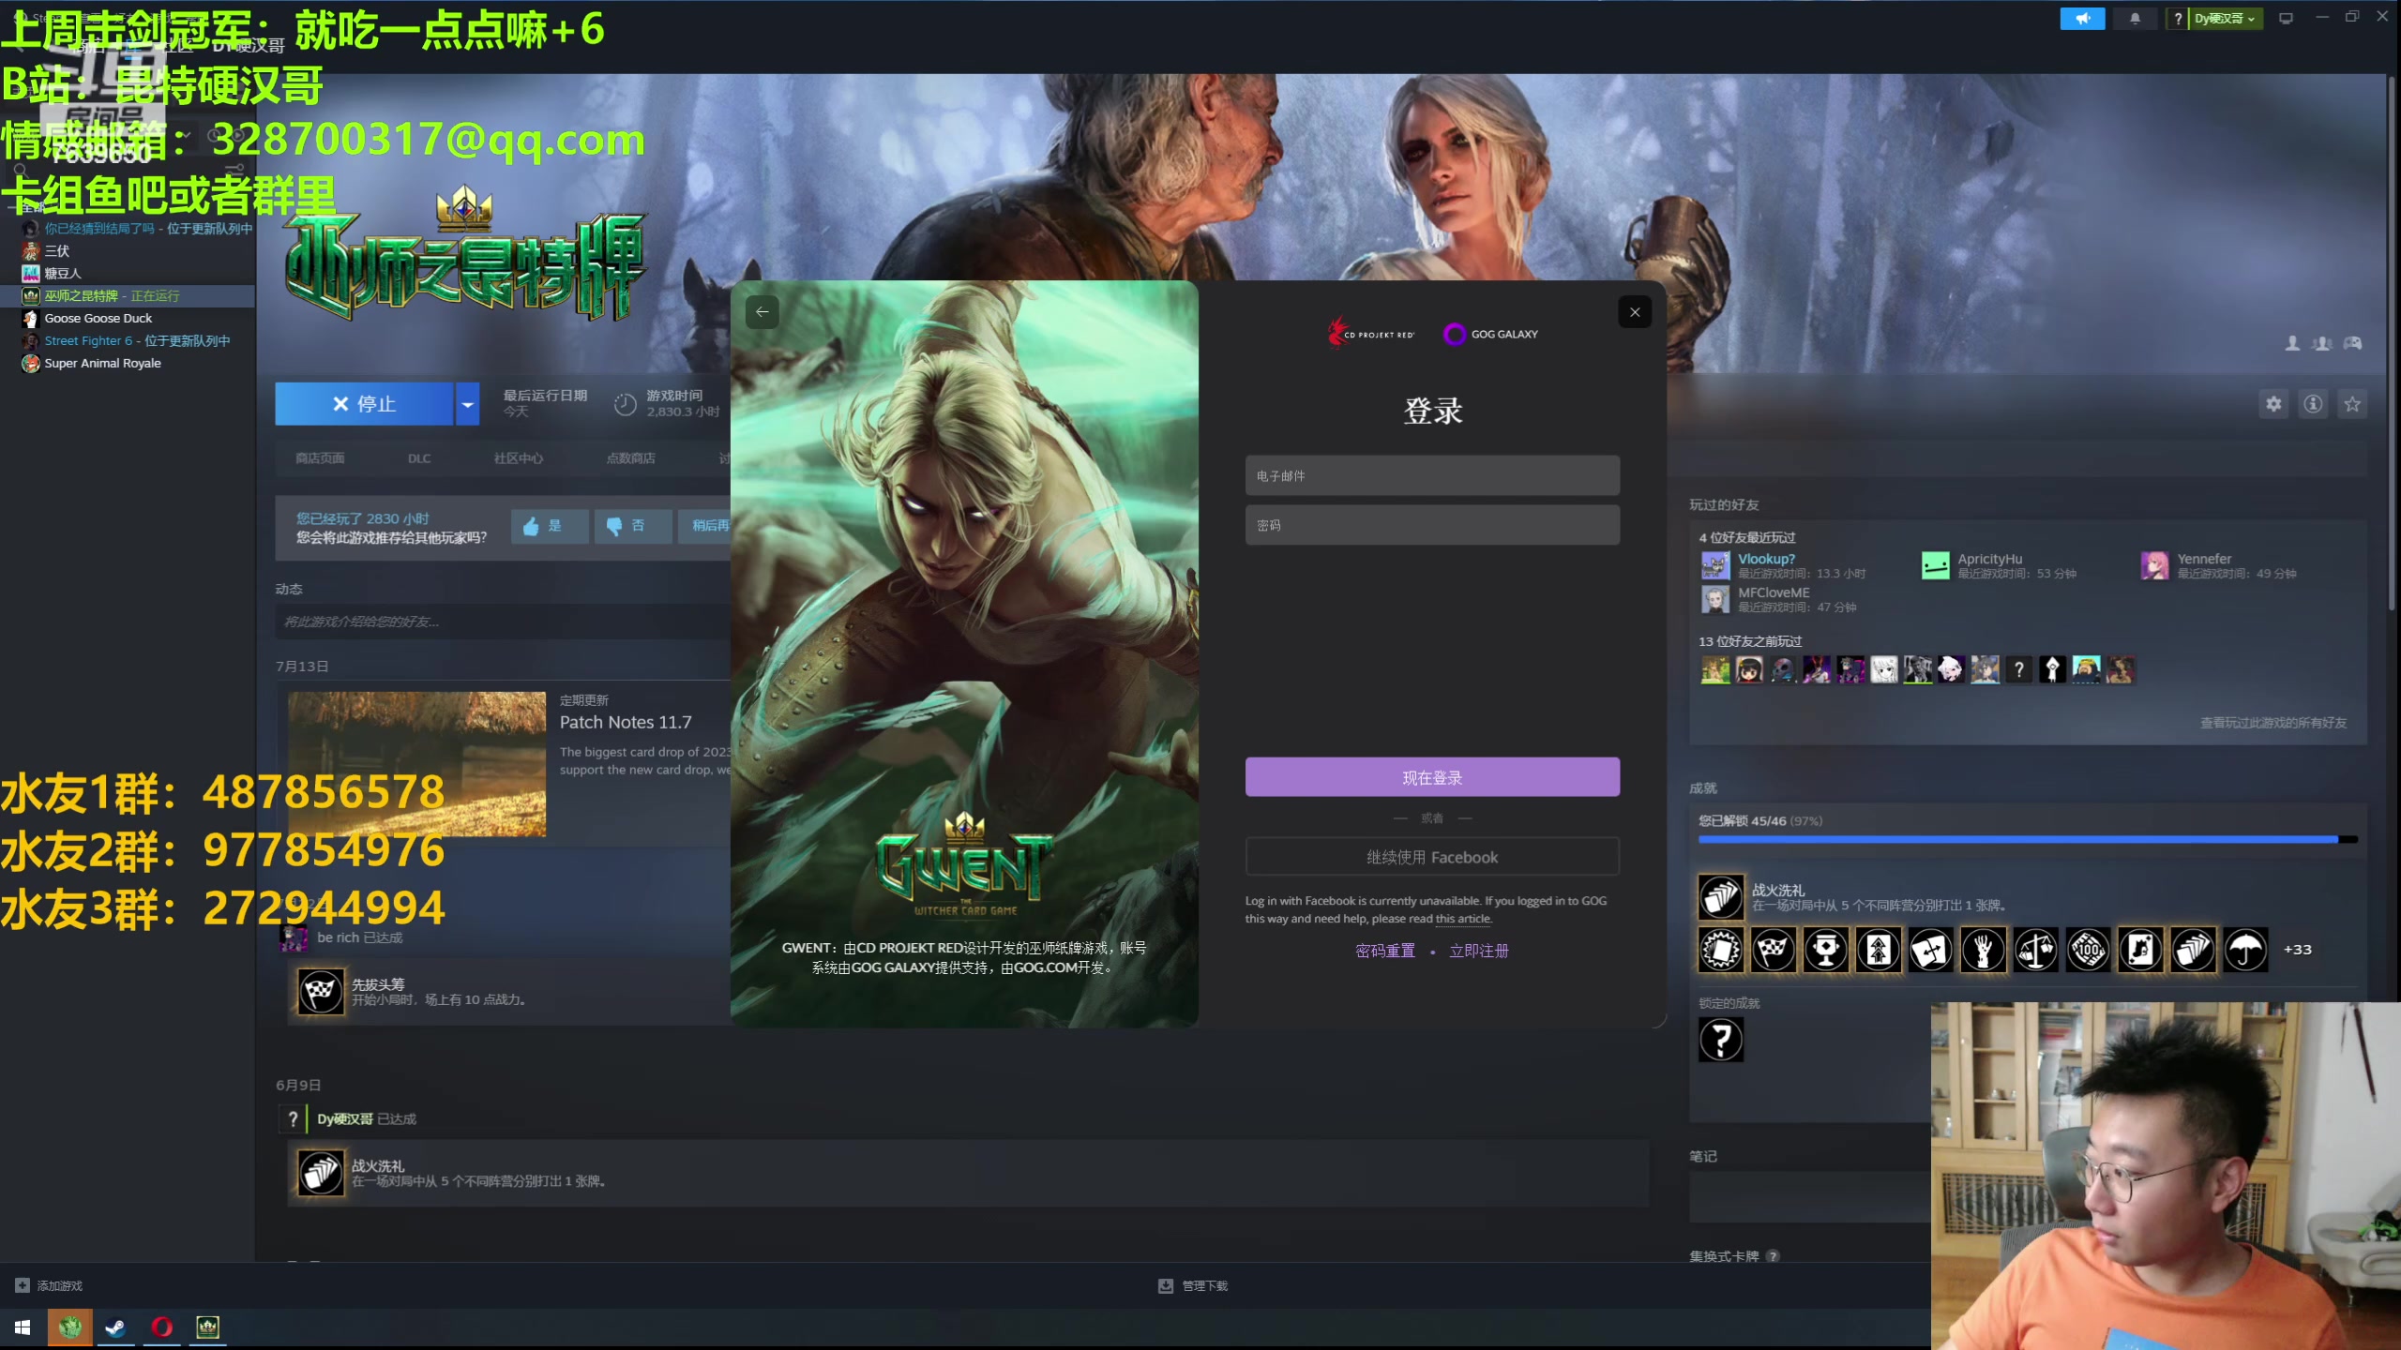Toggle the favorite star icon
The image size is (2401, 1350).
(2352, 404)
